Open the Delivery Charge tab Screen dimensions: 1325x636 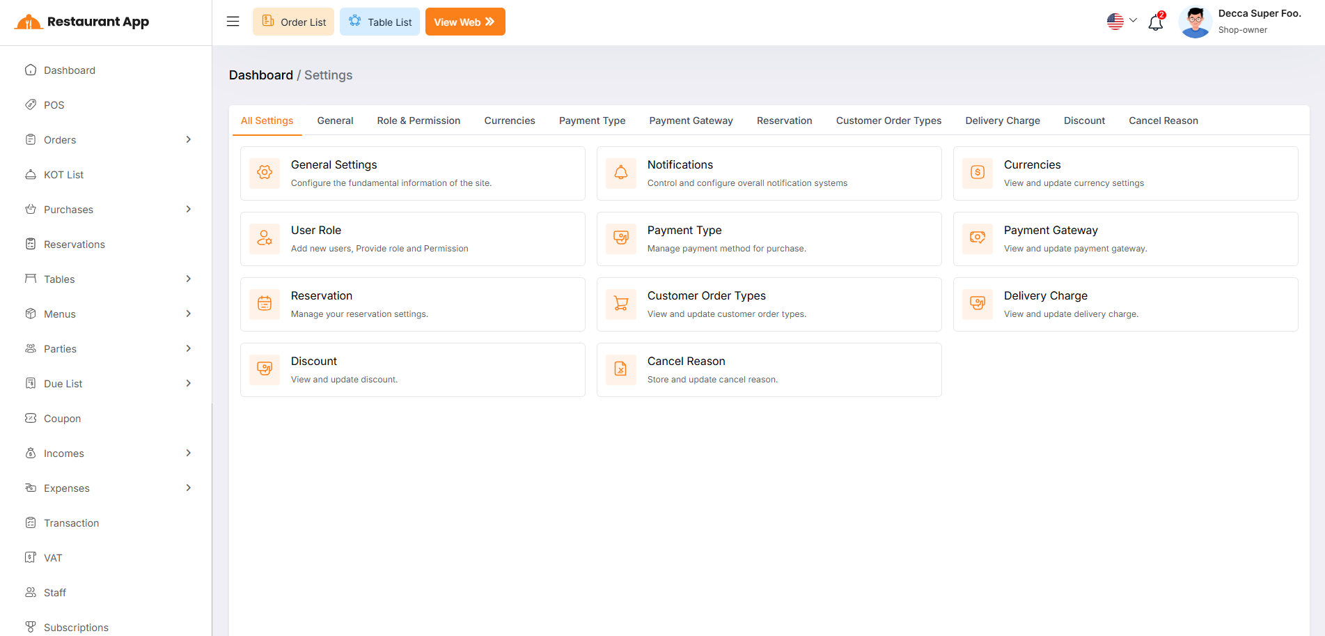[x=1002, y=121]
